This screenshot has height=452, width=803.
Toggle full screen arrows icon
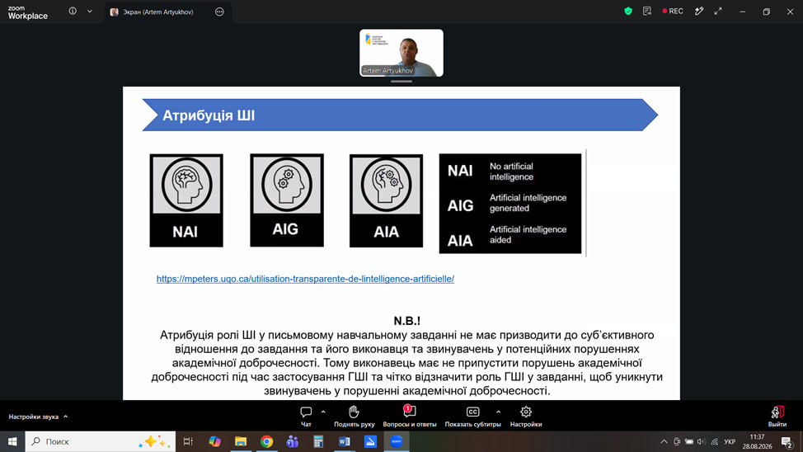click(719, 12)
